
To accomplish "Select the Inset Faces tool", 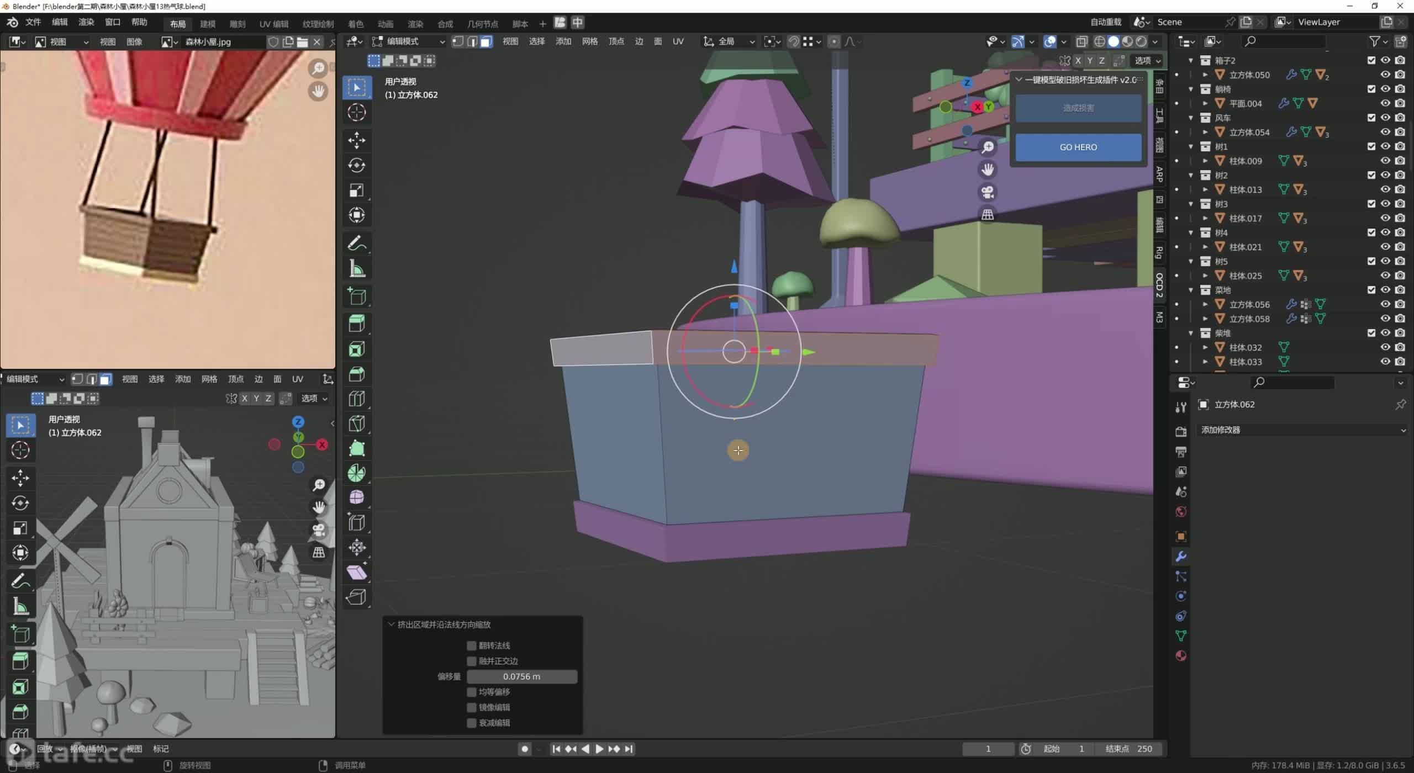I will (x=357, y=349).
